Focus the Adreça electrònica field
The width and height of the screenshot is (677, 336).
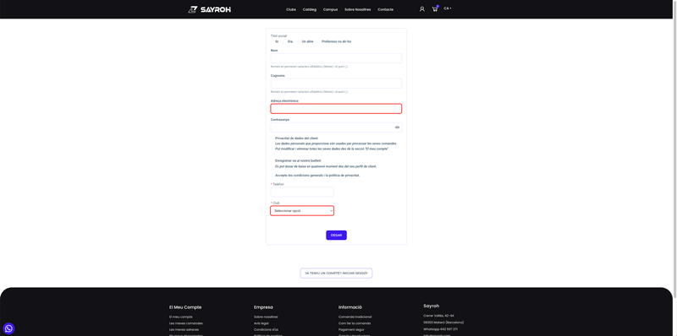point(336,109)
